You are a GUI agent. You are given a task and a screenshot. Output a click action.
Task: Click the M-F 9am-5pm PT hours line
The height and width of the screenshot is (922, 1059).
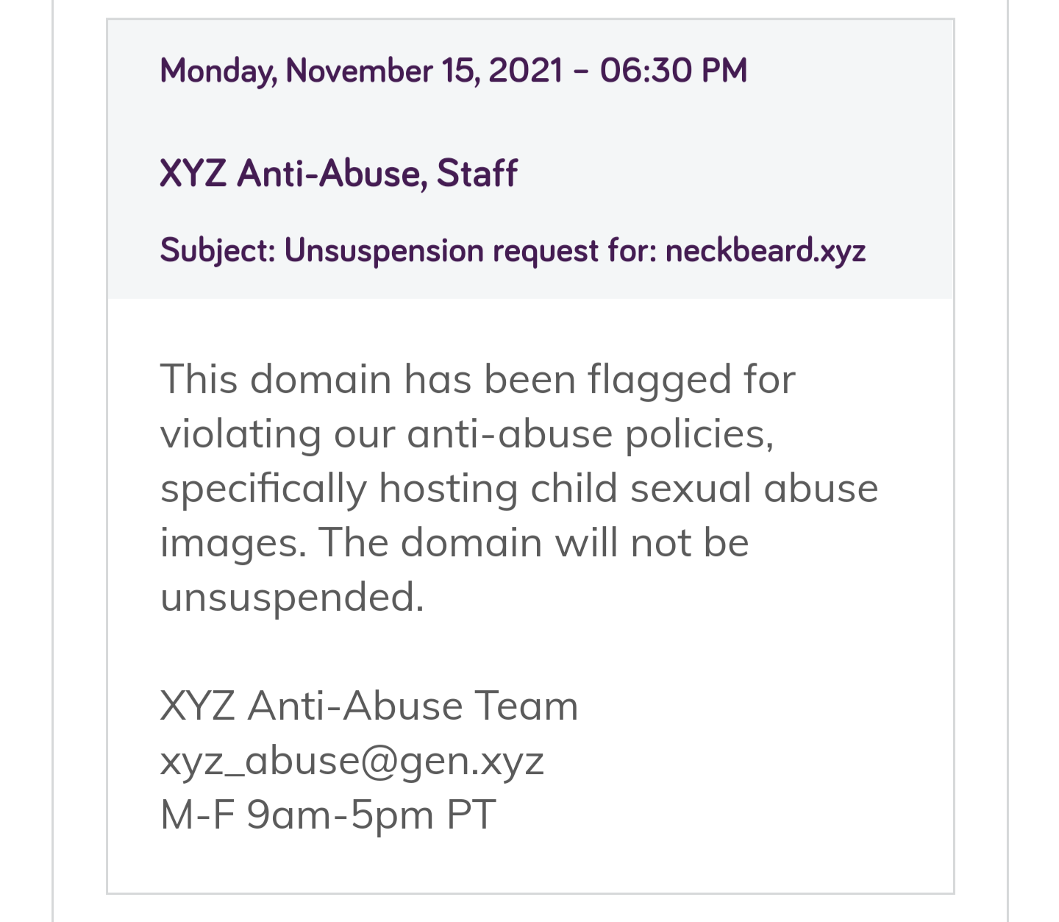point(328,815)
